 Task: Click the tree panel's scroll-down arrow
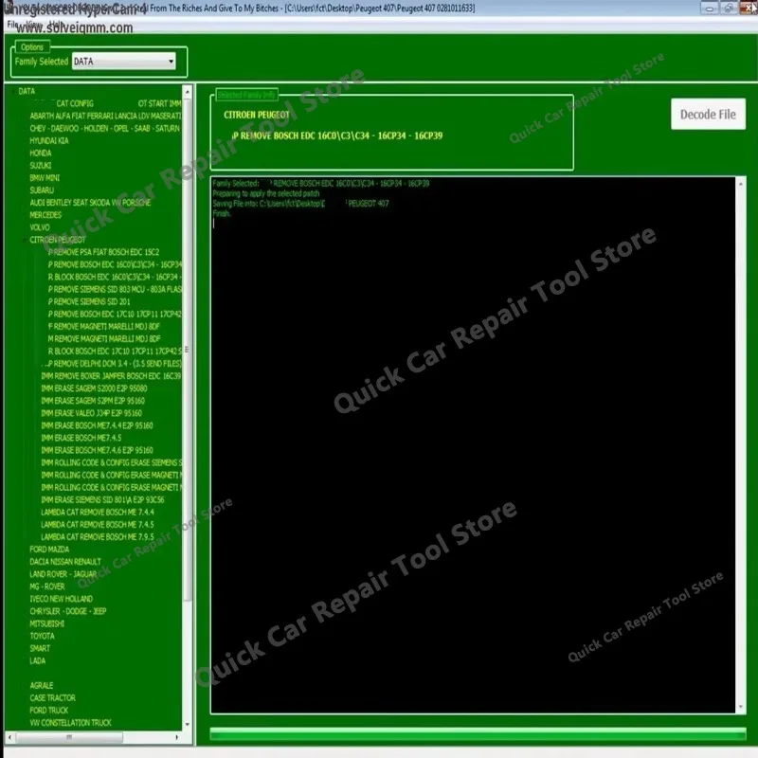click(x=188, y=725)
